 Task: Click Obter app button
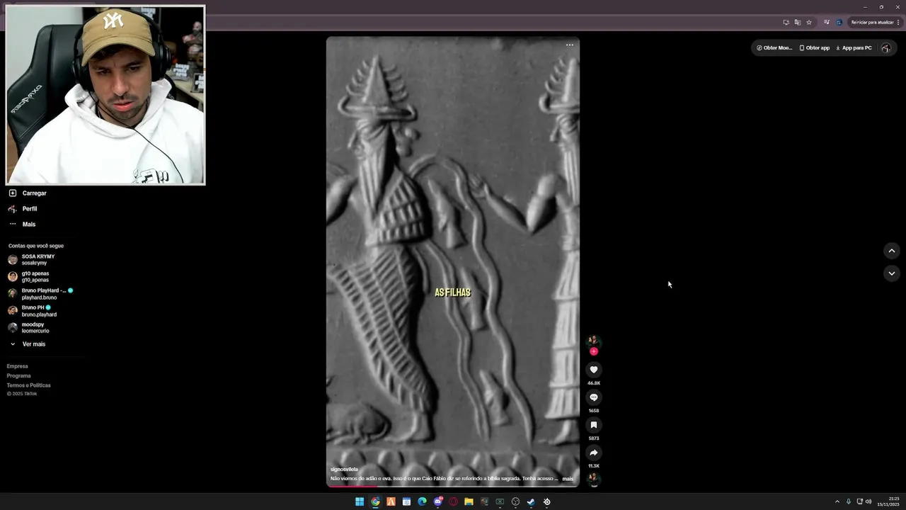pos(814,48)
